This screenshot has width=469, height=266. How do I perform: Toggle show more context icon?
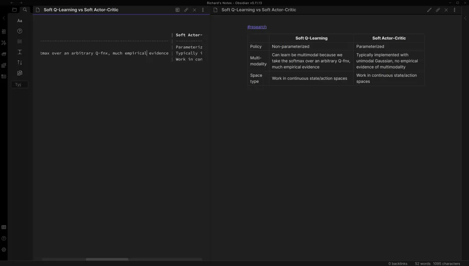[20, 52]
